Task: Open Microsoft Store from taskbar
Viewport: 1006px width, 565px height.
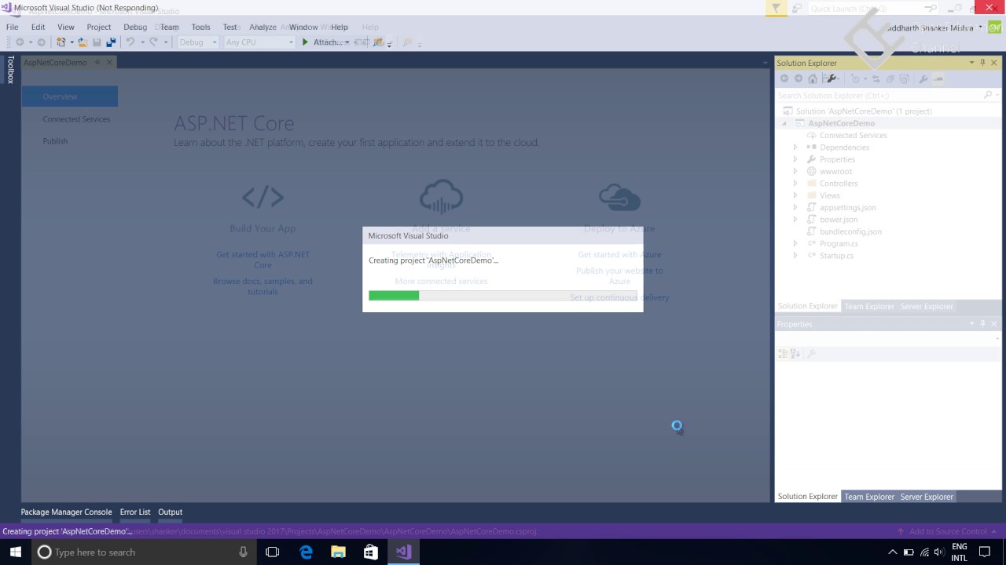Action: pos(370,552)
